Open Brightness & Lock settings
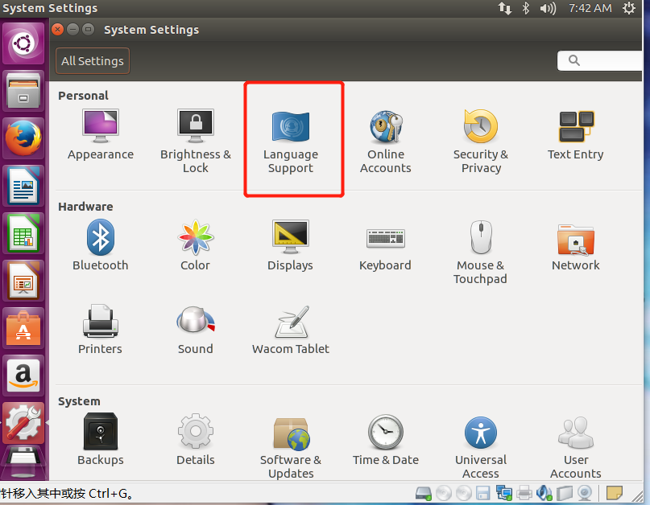Viewport: 650px width, 505px height. coord(195,142)
